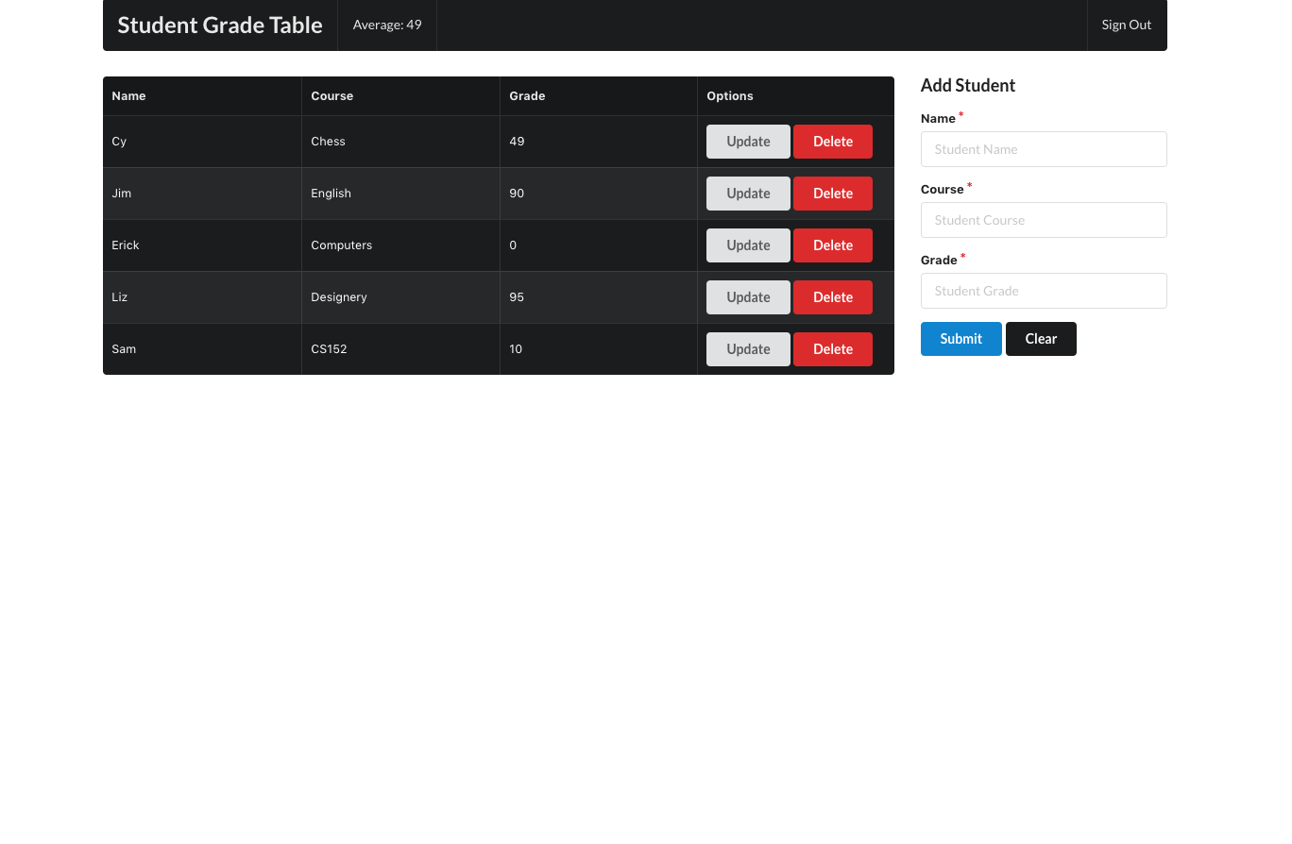Select the course cell 'English'
Viewport: 1292px width, 844px height.
pyautogui.click(x=400, y=194)
